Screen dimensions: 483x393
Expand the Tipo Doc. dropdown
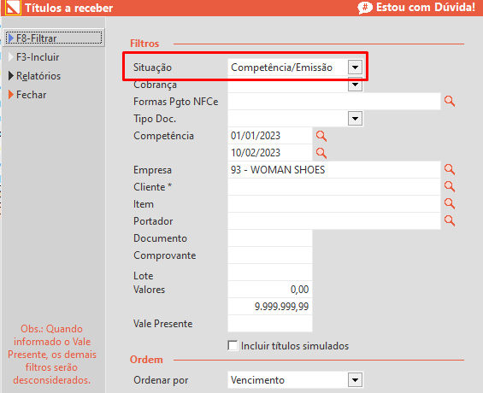click(355, 119)
